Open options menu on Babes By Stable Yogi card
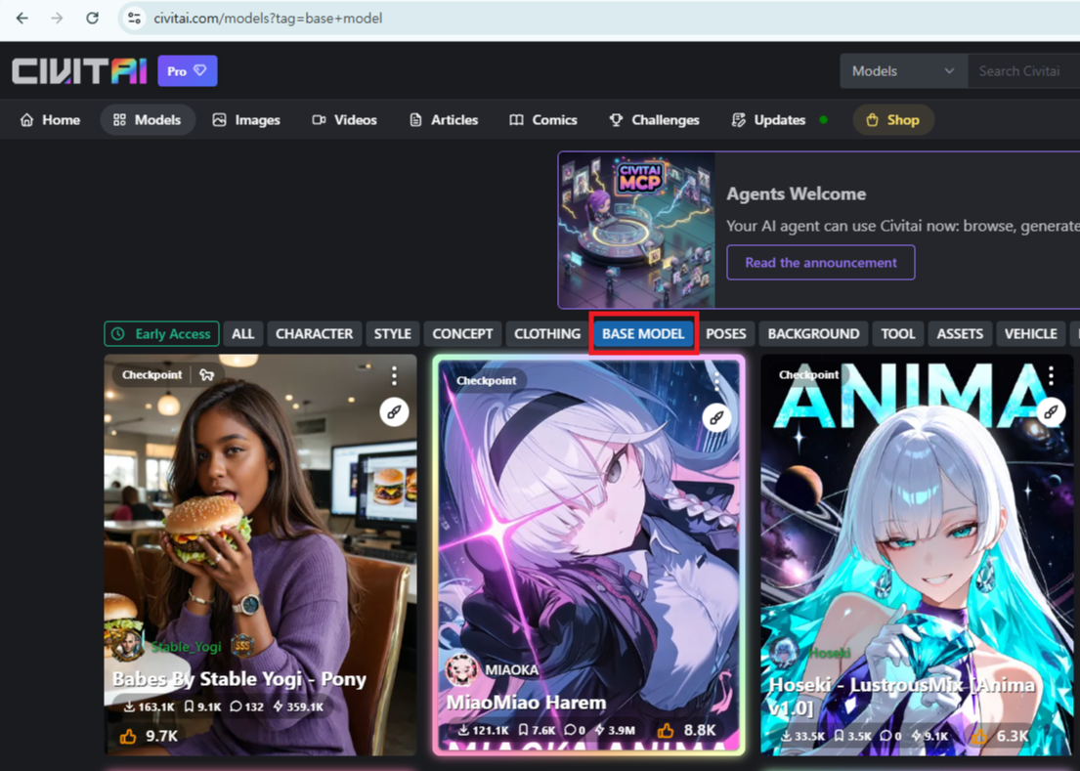 (394, 375)
